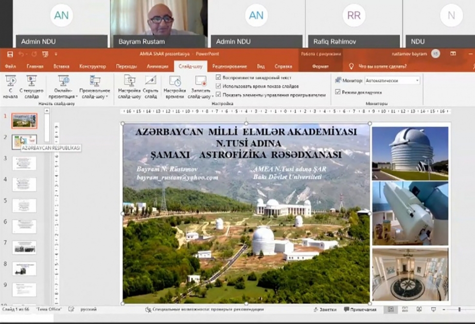Click the start-from-beginning presentation icon in title bar
Image resolution: width=475 pixels, height=324 pixels.
tap(45, 54)
